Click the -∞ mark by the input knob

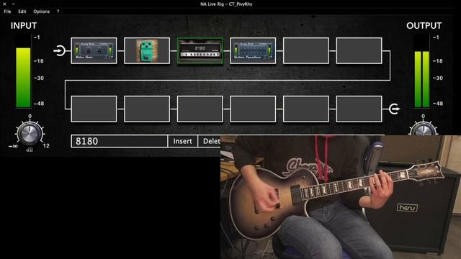[x=13, y=146]
